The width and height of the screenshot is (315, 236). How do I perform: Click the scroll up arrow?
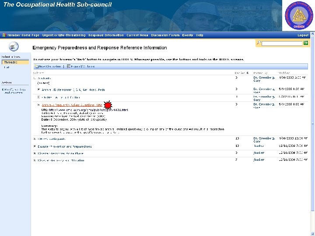pos(312,34)
